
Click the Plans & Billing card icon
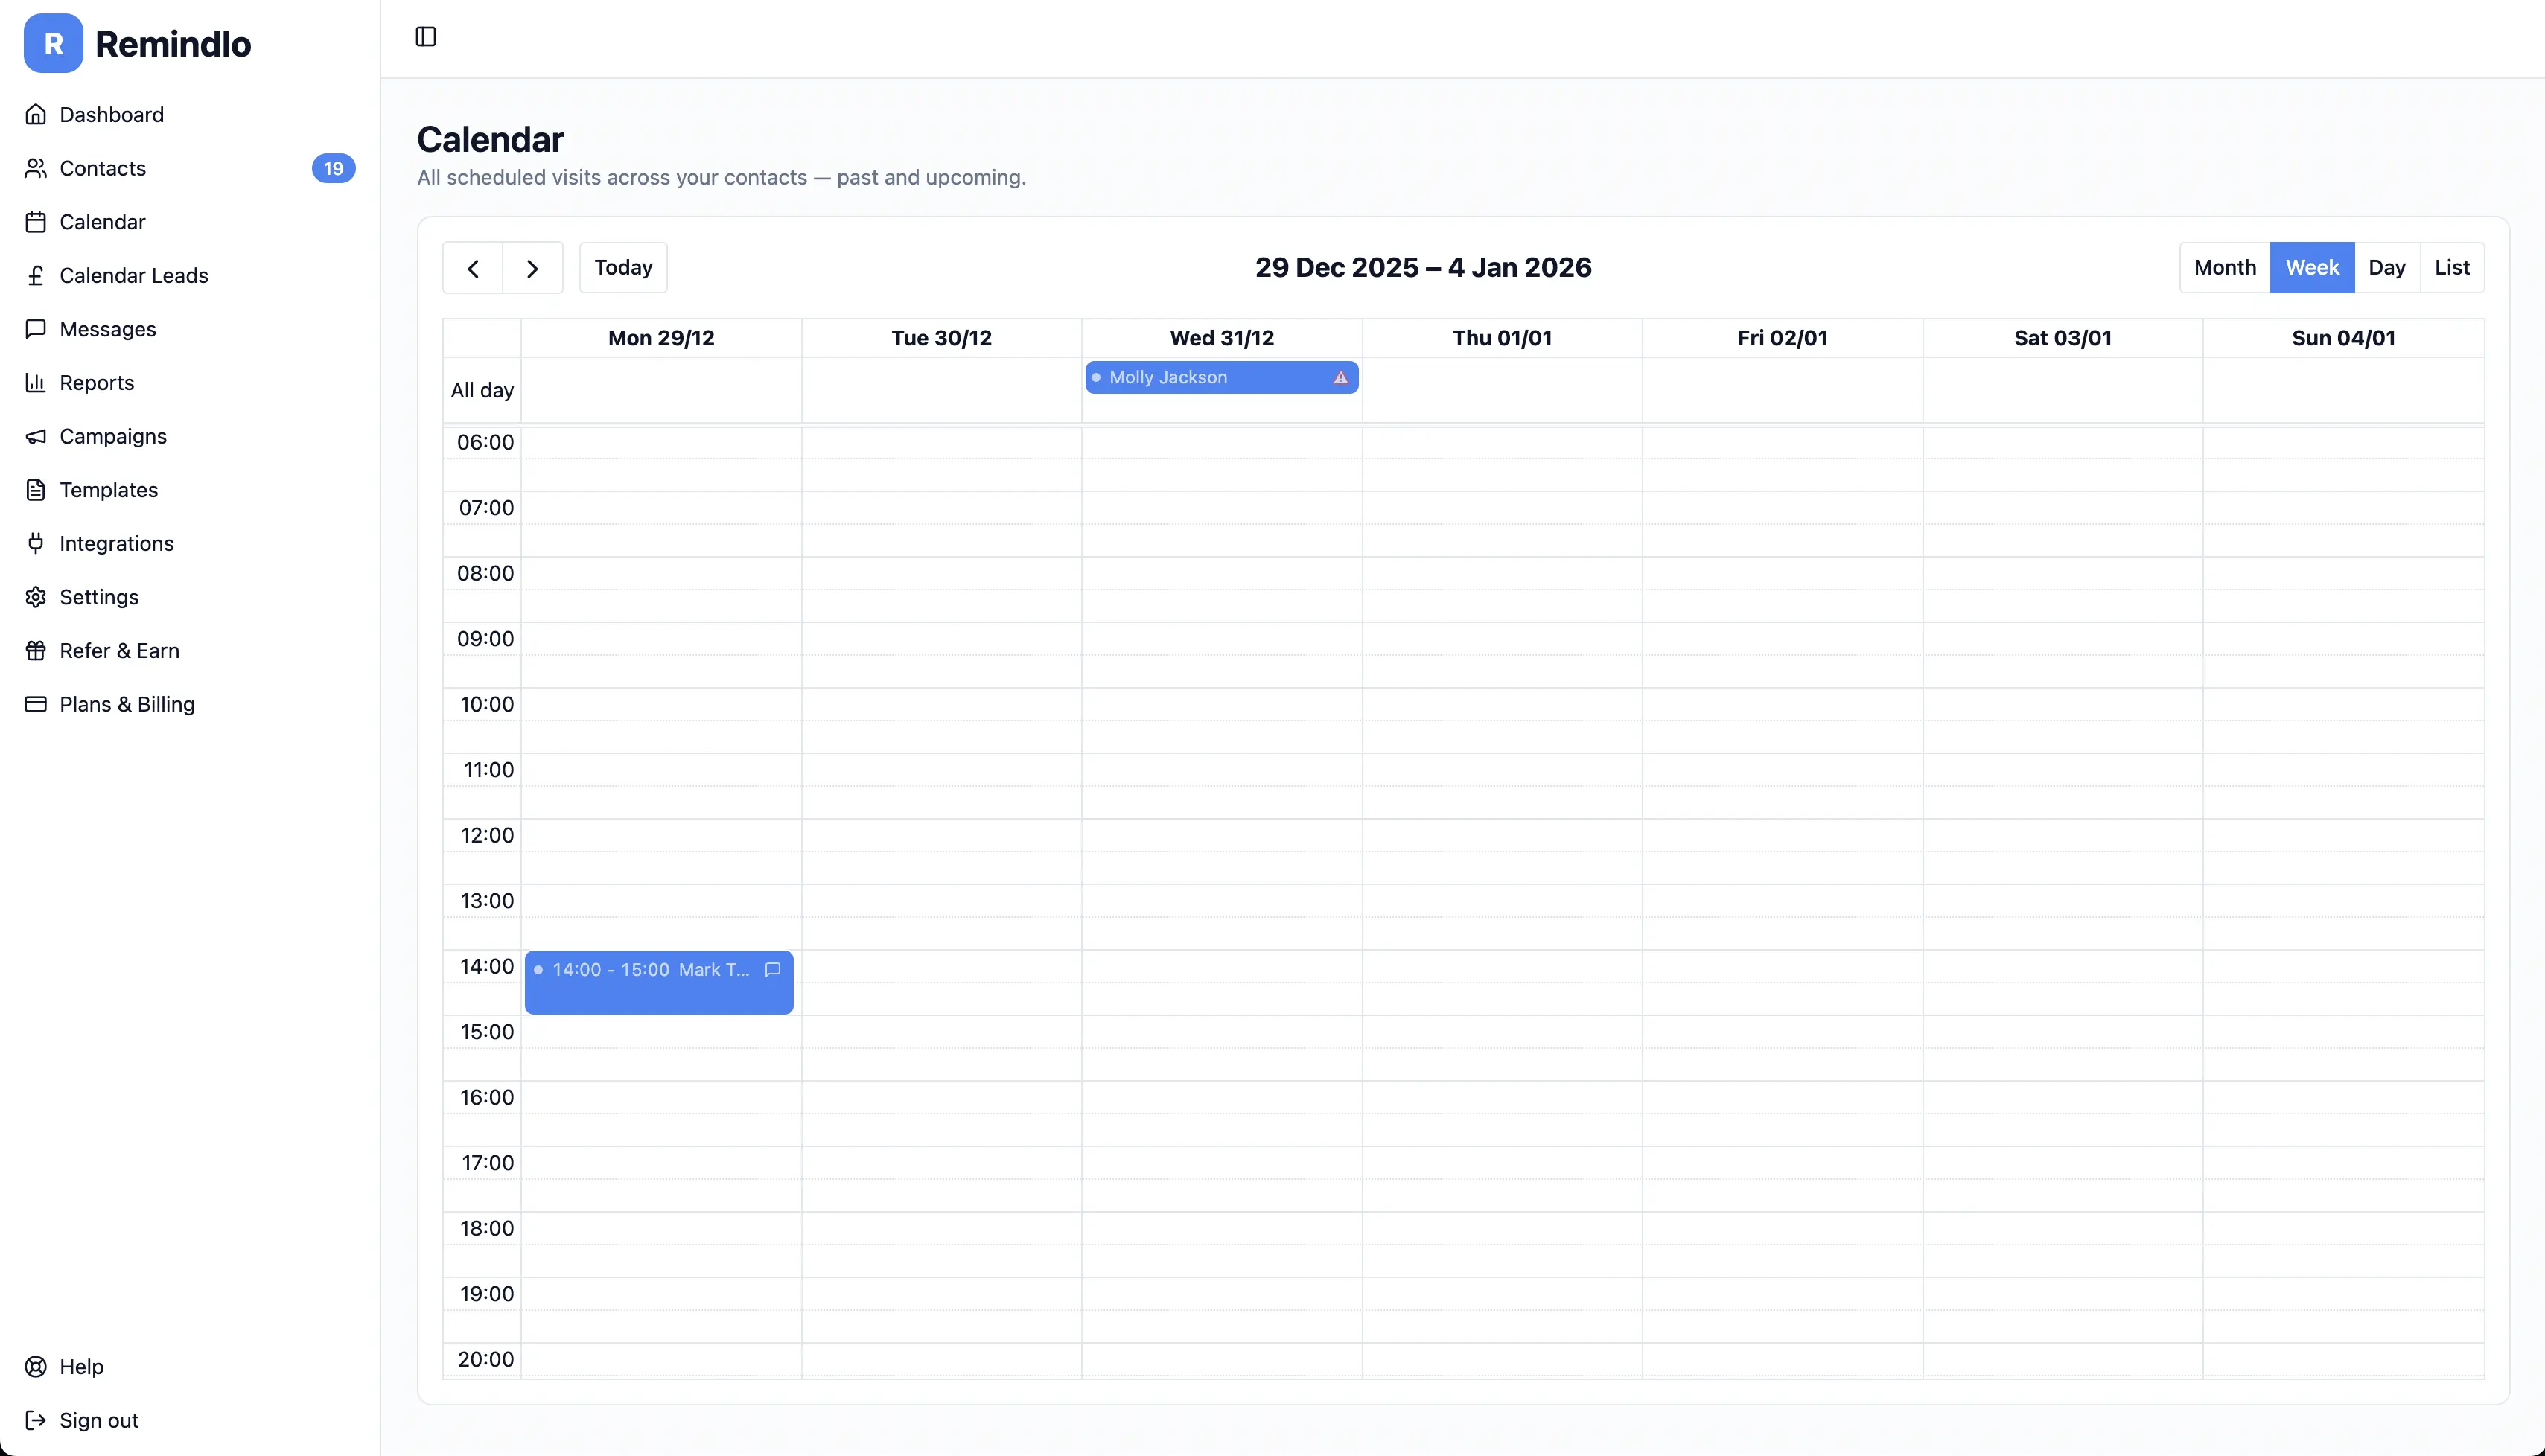pos(36,704)
